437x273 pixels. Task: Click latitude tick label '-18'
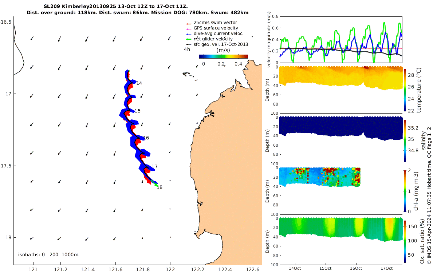pos(7,238)
